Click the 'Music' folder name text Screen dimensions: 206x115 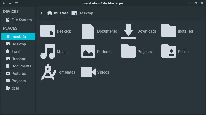pos(62,51)
